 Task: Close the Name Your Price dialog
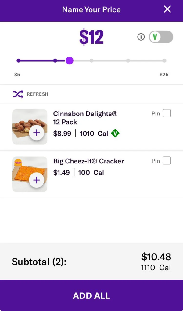click(x=167, y=9)
